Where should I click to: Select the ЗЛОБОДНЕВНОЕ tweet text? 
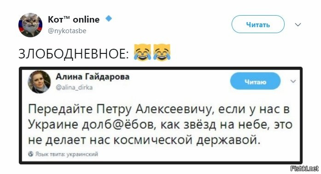74,54
